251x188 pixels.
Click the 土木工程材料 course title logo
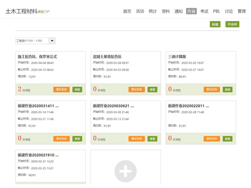[24, 11]
